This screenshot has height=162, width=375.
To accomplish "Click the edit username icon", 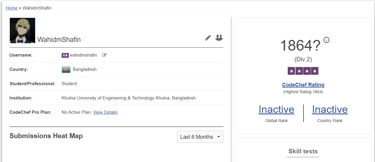I will [x=104, y=55].
